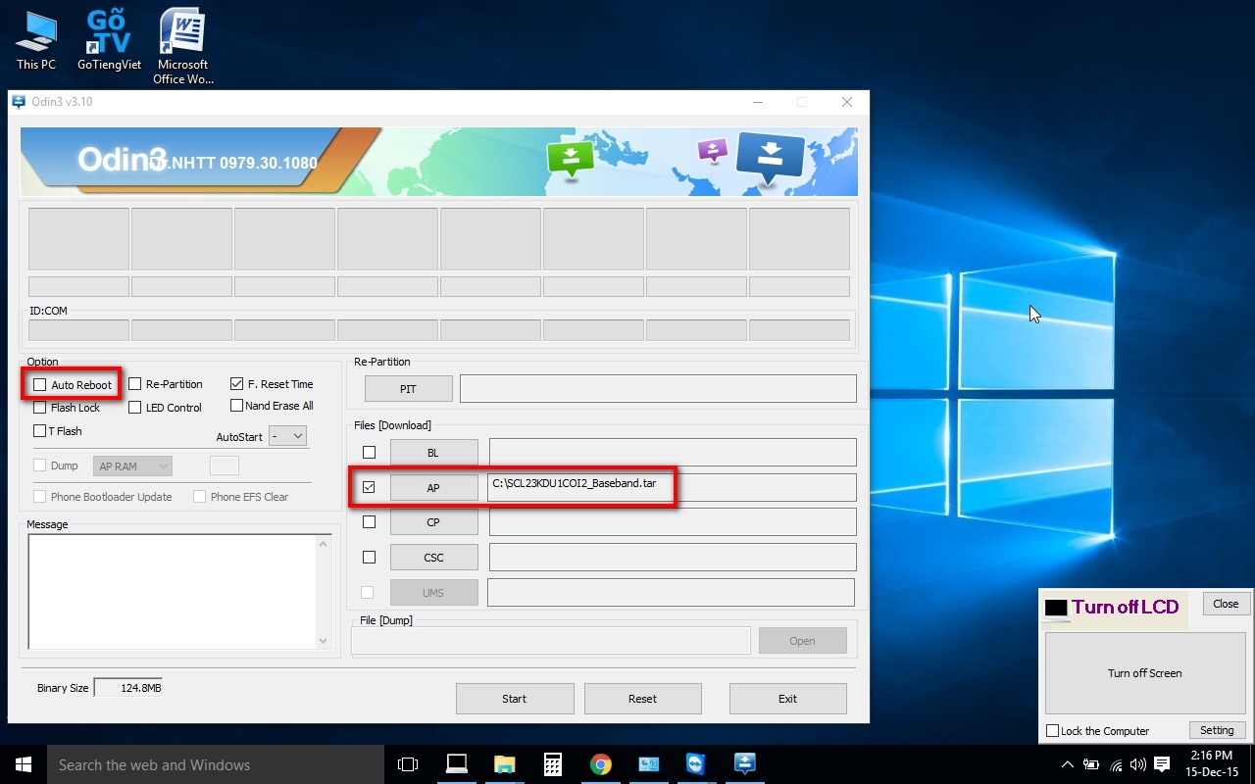Close the Turn off LCD widget
Viewport: 1255px width, 784px height.
tap(1226, 604)
